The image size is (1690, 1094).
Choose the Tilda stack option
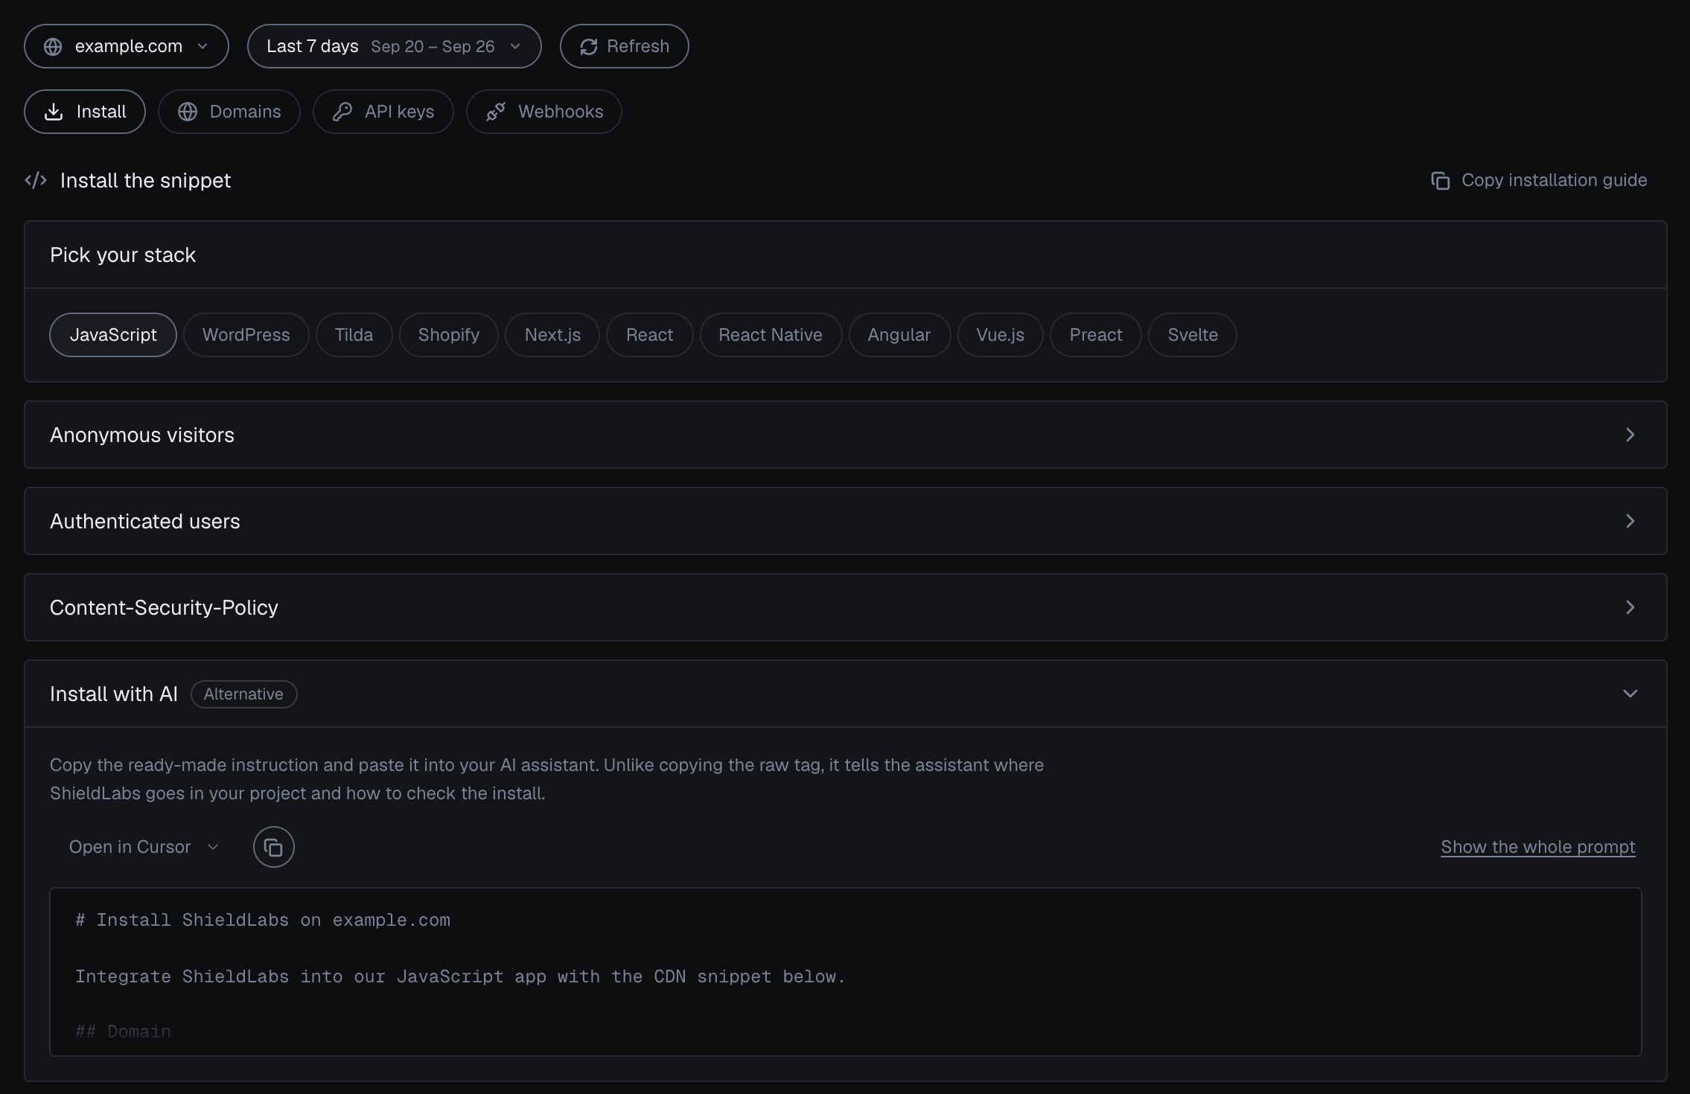(354, 335)
